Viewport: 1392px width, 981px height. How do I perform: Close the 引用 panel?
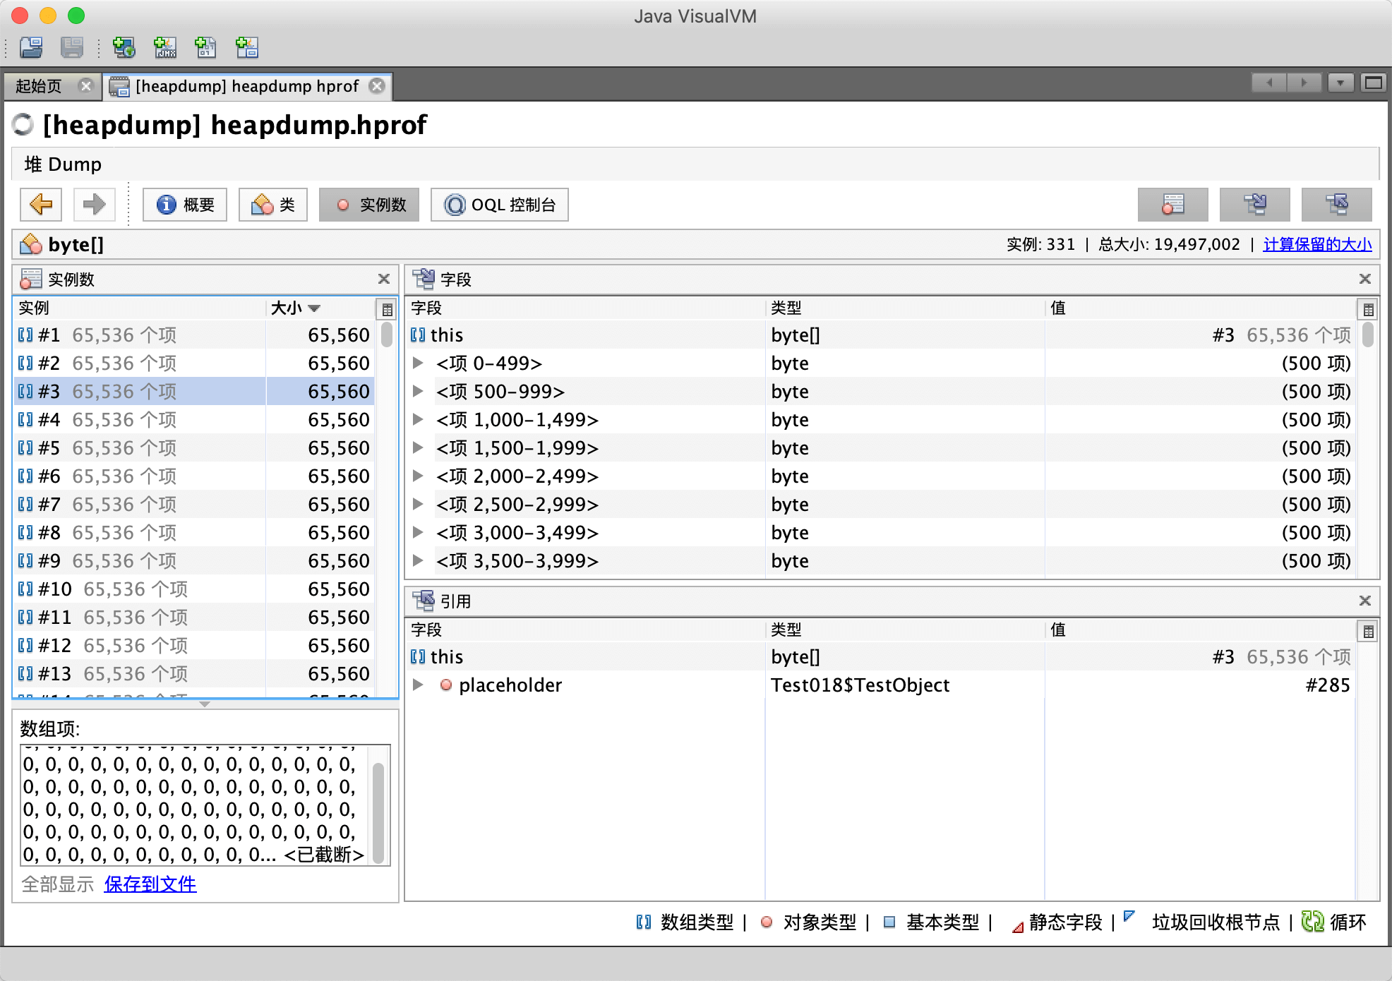pos(1365,601)
